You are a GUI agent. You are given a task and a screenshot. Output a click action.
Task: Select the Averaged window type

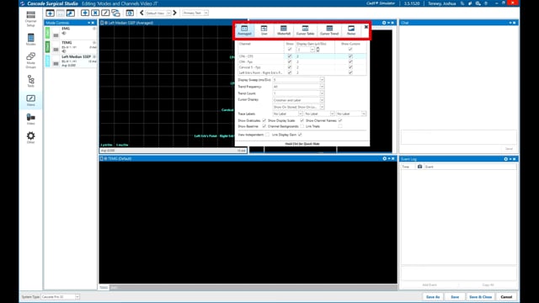tap(244, 30)
